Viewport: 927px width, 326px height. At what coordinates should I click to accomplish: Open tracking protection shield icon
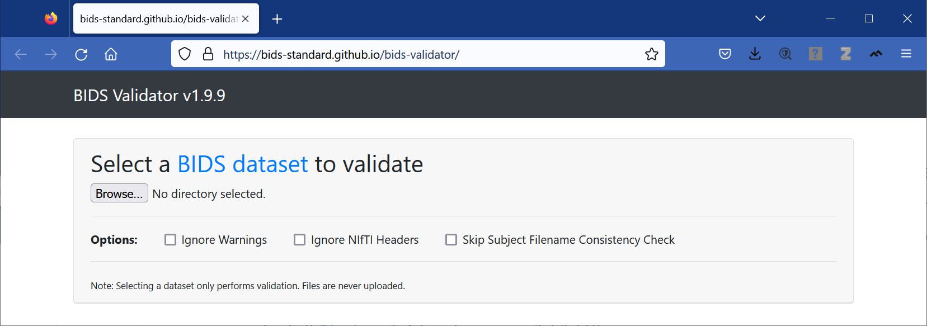tap(185, 54)
